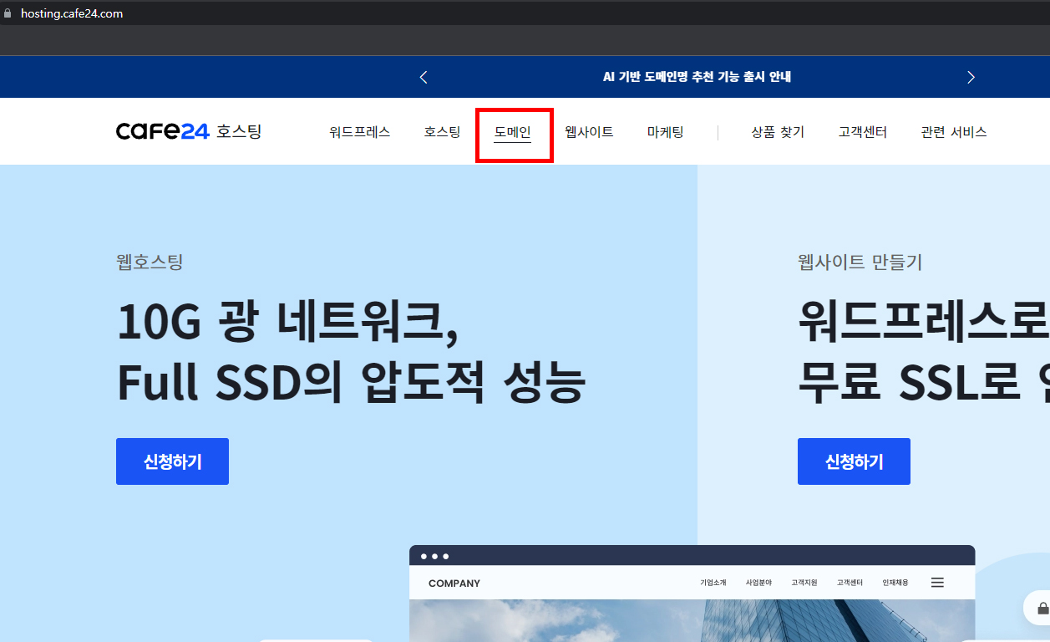Click the next announcement arrow in banner
This screenshot has height=642, width=1050.
(x=971, y=77)
